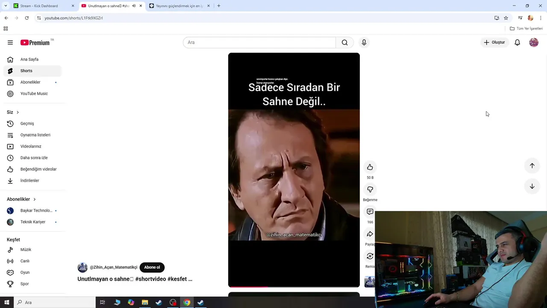Close the Kick Dashboard tab
The image size is (547, 308).
pyautogui.click(x=73, y=6)
